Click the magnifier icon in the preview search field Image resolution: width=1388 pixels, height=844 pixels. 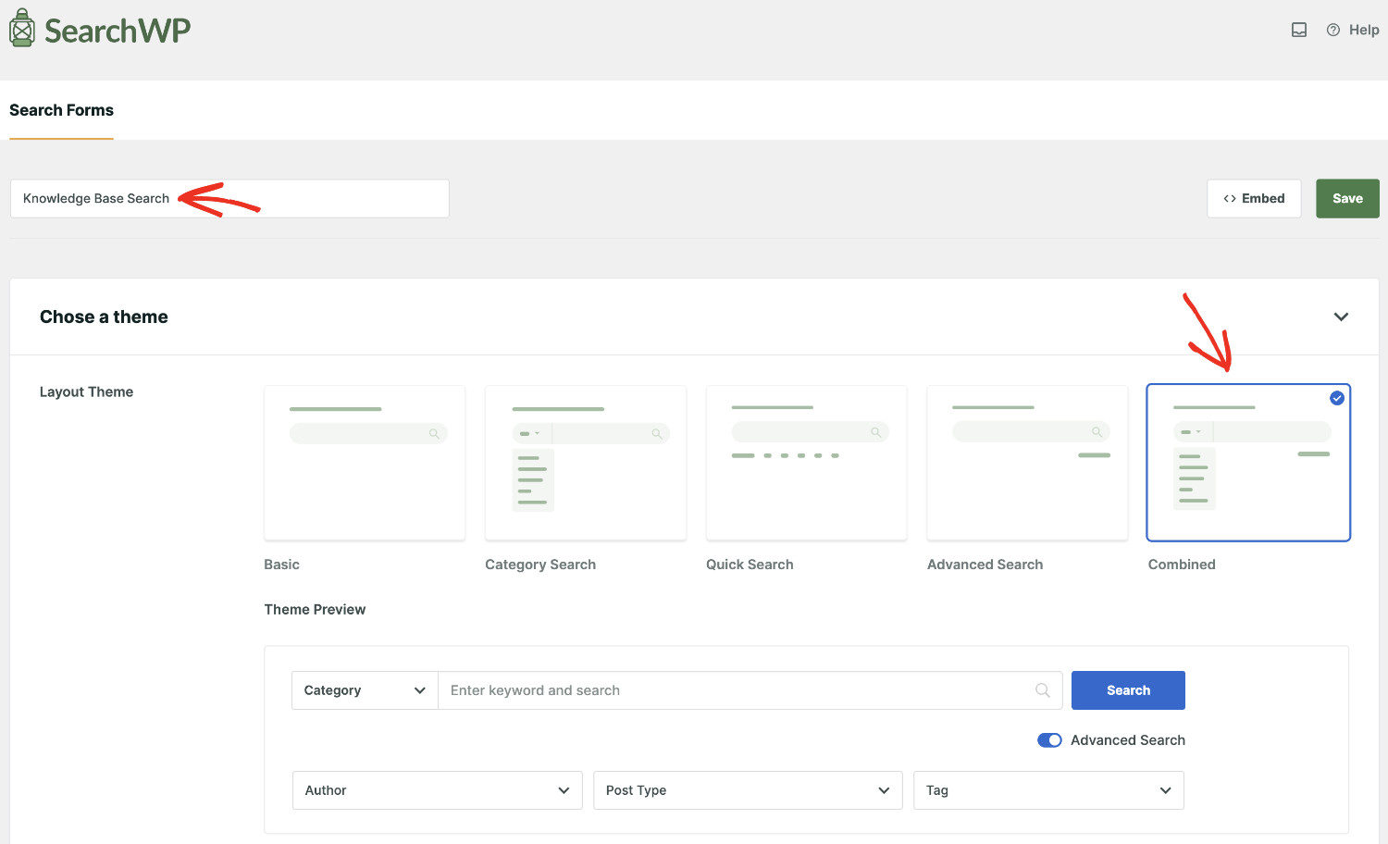click(1042, 689)
